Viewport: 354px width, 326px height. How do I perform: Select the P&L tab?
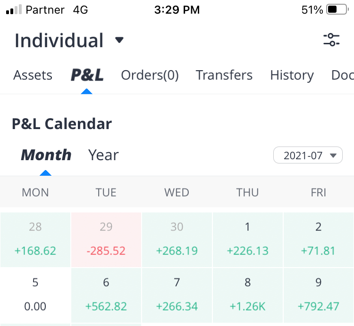(x=87, y=75)
